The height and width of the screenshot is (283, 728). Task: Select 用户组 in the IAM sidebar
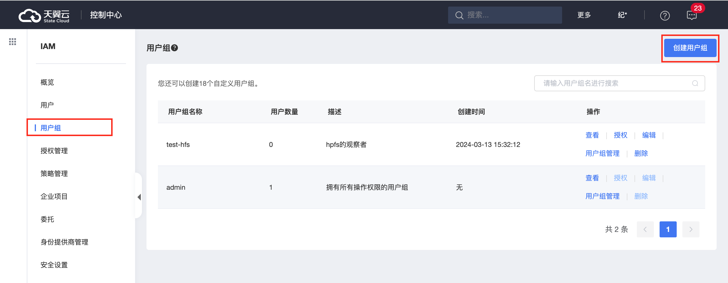51,128
